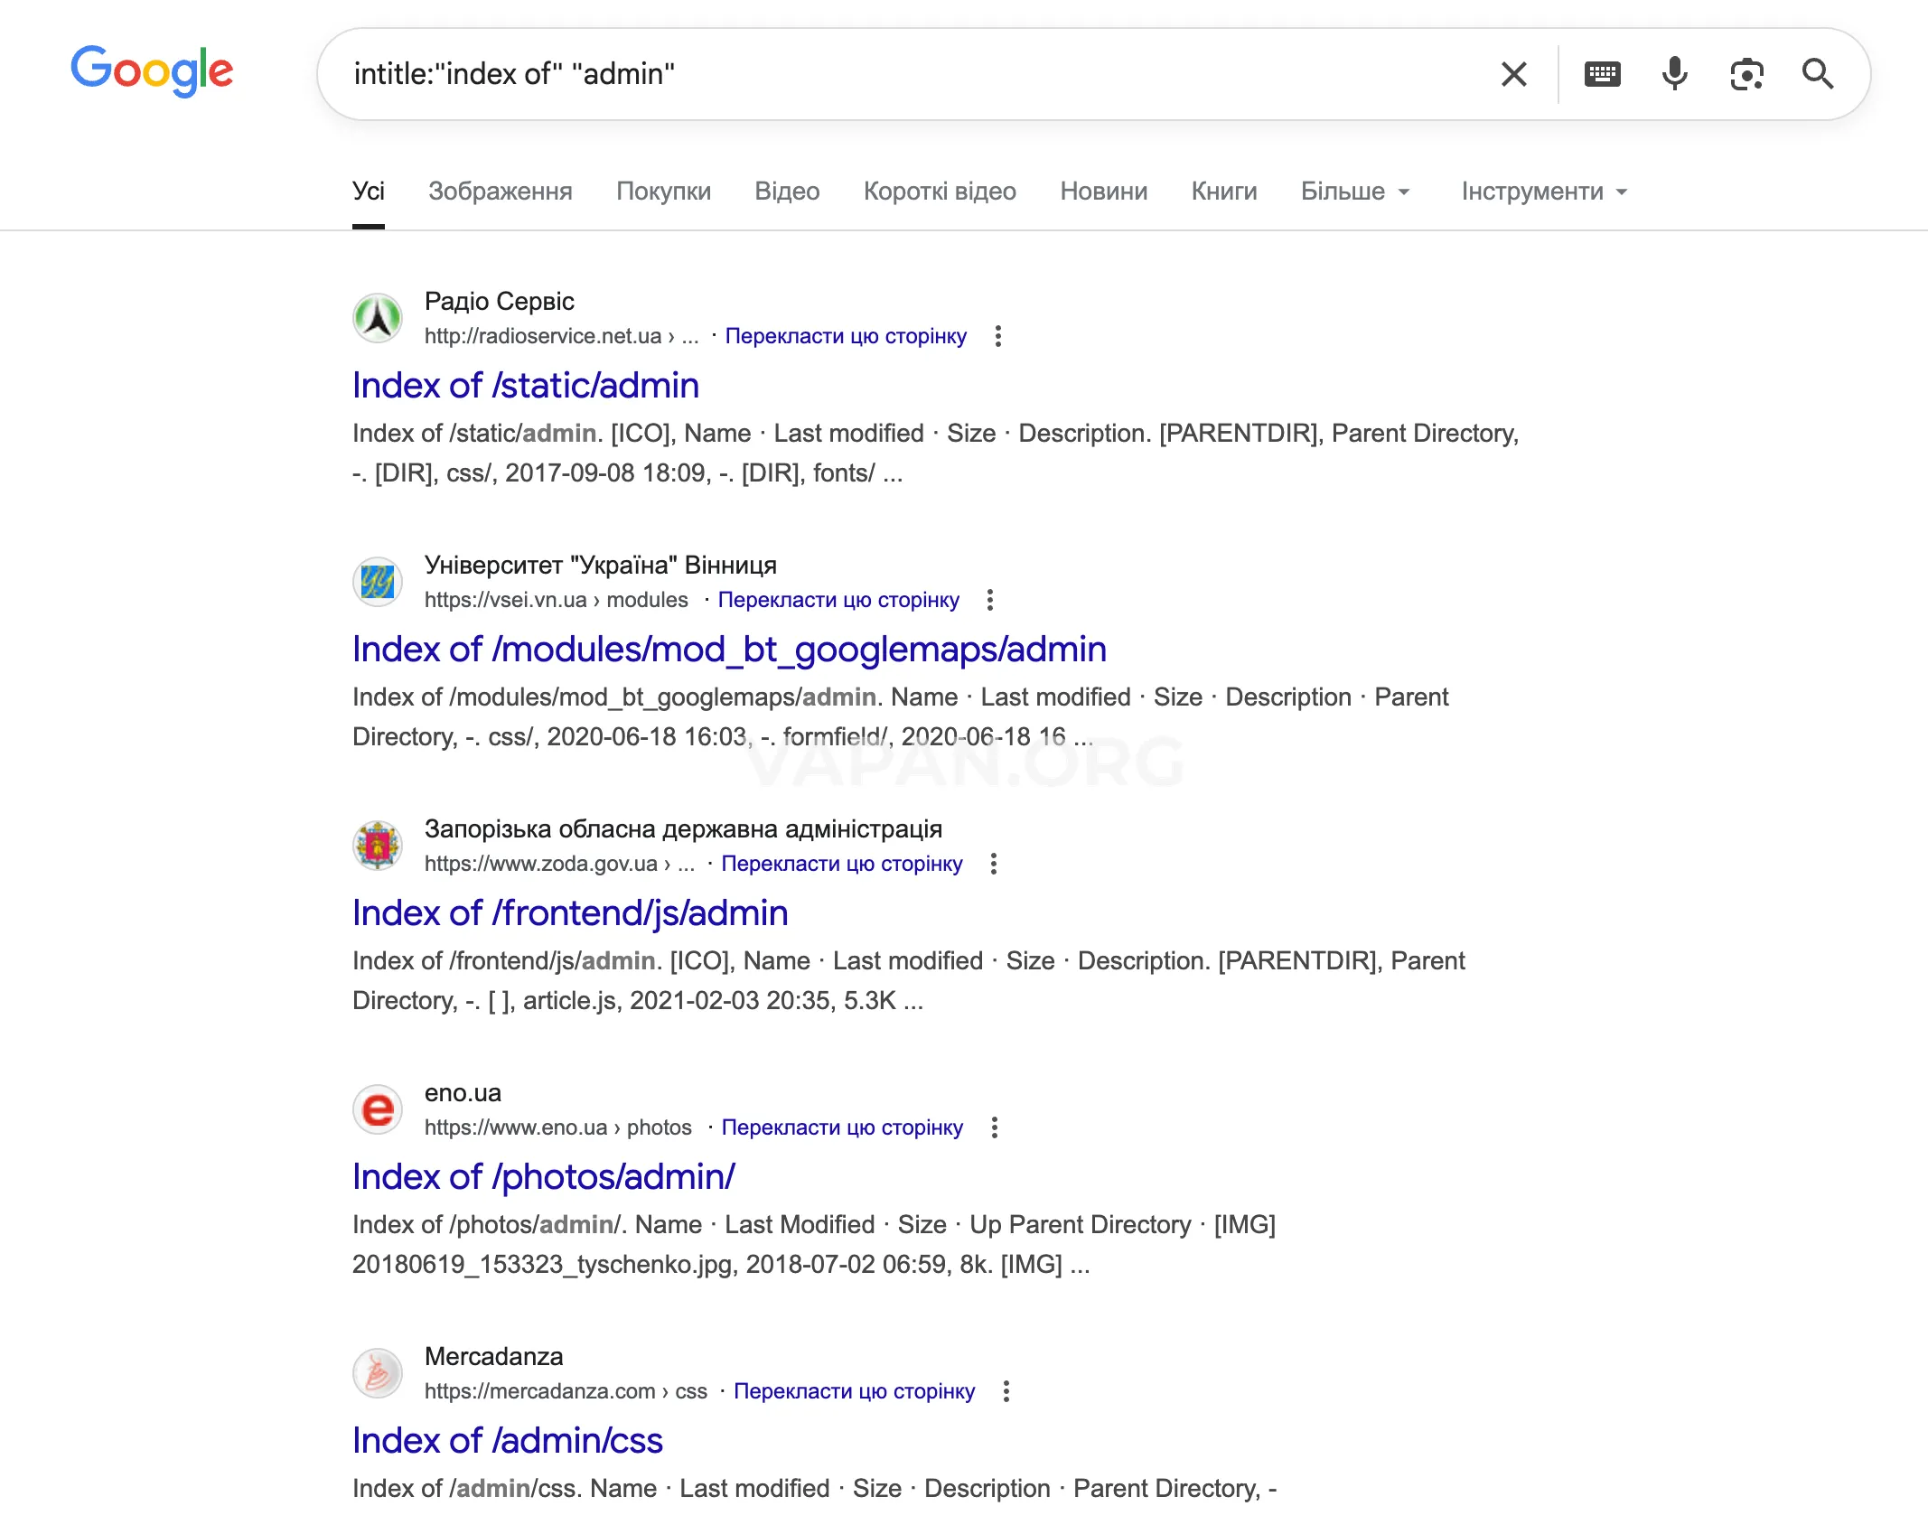Switch to the Новини tab
Image resolution: width=1928 pixels, height=1534 pixels.
(x=1104, y=192)
